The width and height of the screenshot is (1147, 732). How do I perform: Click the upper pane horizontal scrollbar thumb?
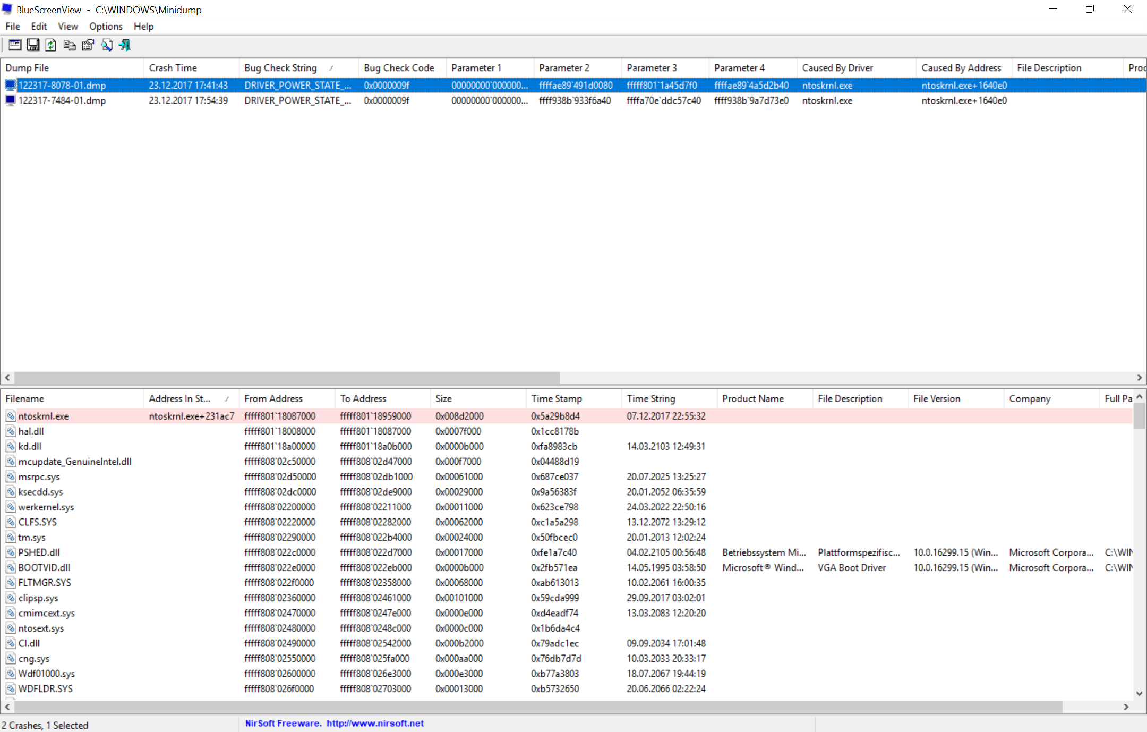[x=287, y=378]
